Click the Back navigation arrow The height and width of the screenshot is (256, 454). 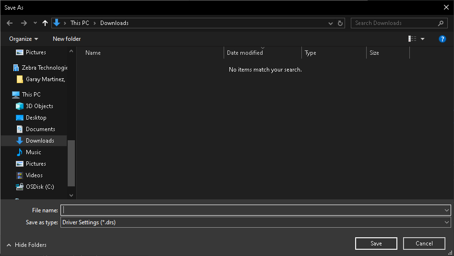click(x=10, y=23)
